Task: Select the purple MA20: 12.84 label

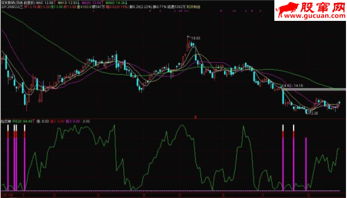Action: pyautogui.click(x=91, y=3)
